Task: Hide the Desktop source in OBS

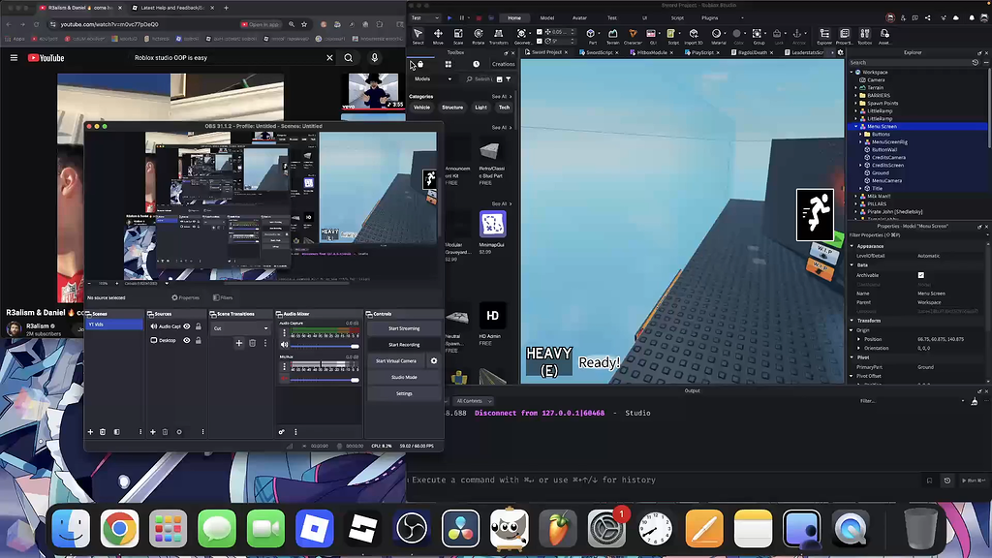Action: tap(186, 341)
